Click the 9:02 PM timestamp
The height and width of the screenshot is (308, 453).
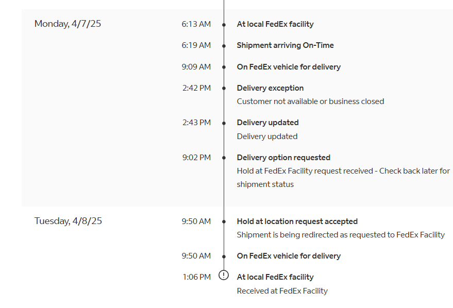pos(196,158)
